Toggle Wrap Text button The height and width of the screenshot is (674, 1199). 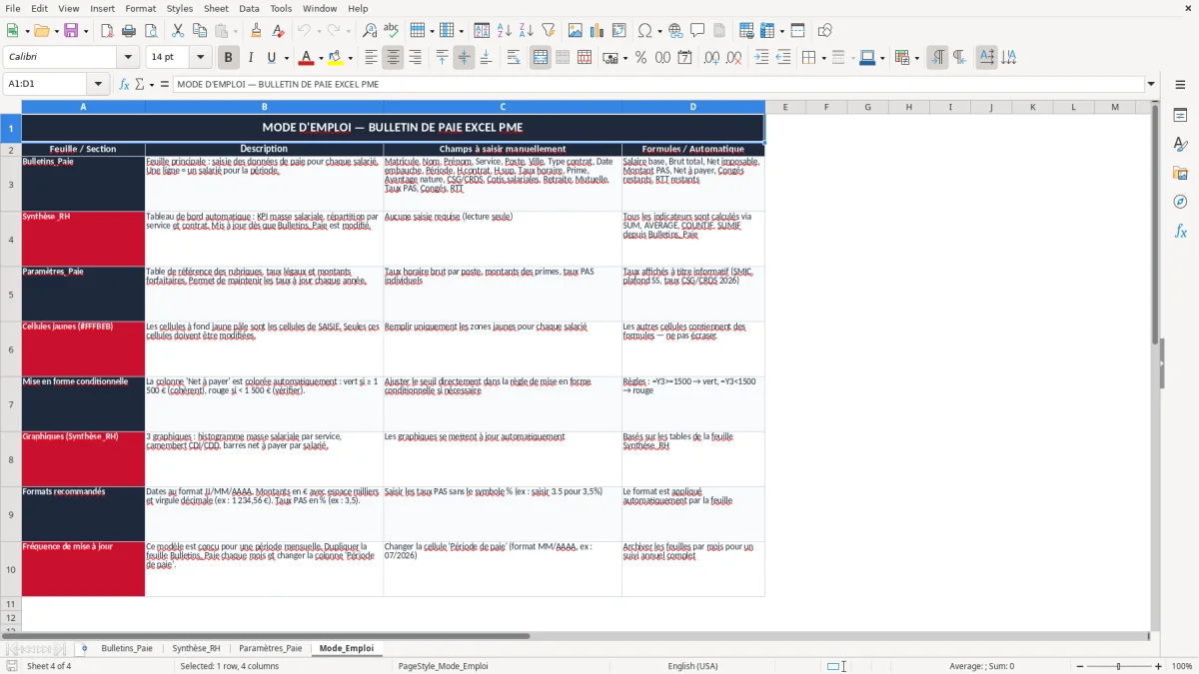513,58
